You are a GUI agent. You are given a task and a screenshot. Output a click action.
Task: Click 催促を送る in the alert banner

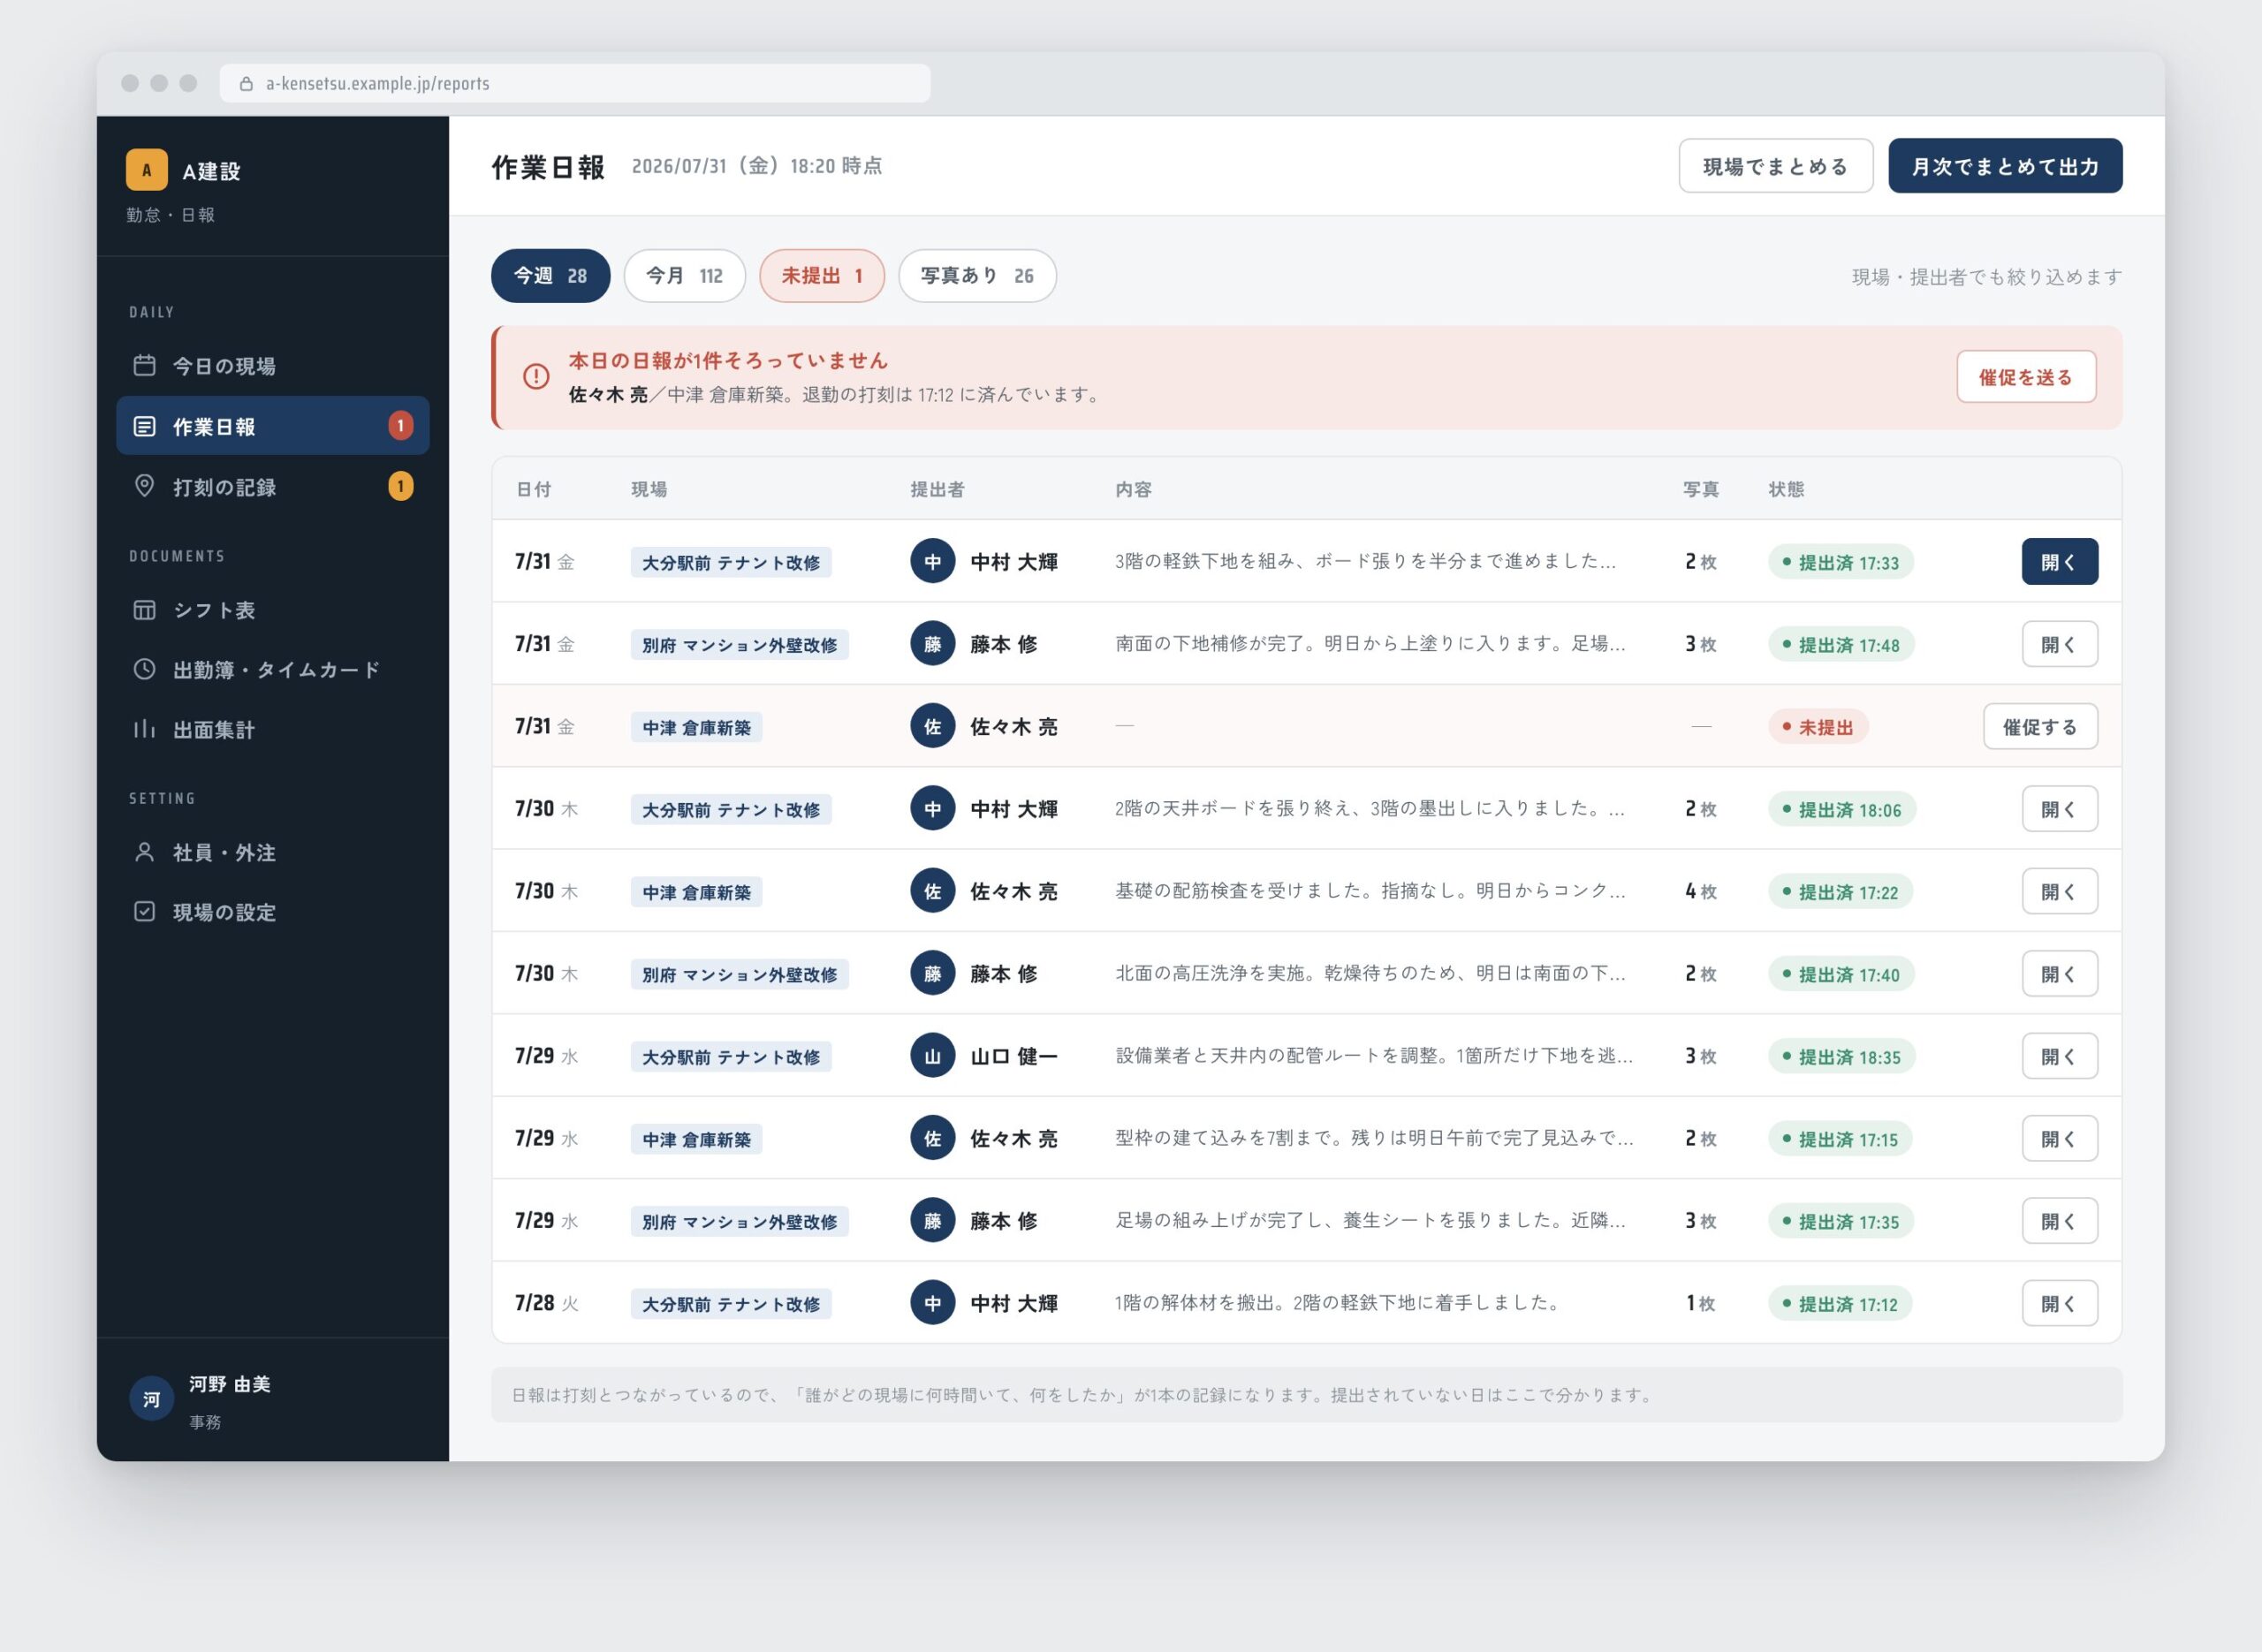tap(2026, 377)
